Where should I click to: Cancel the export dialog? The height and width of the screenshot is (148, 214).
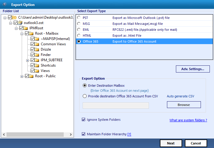(x=196, y=143)
